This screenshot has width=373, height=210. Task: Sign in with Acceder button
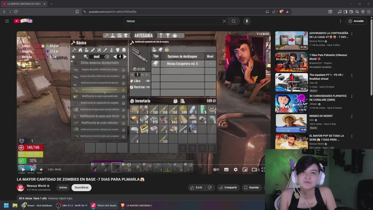point(356,21)
